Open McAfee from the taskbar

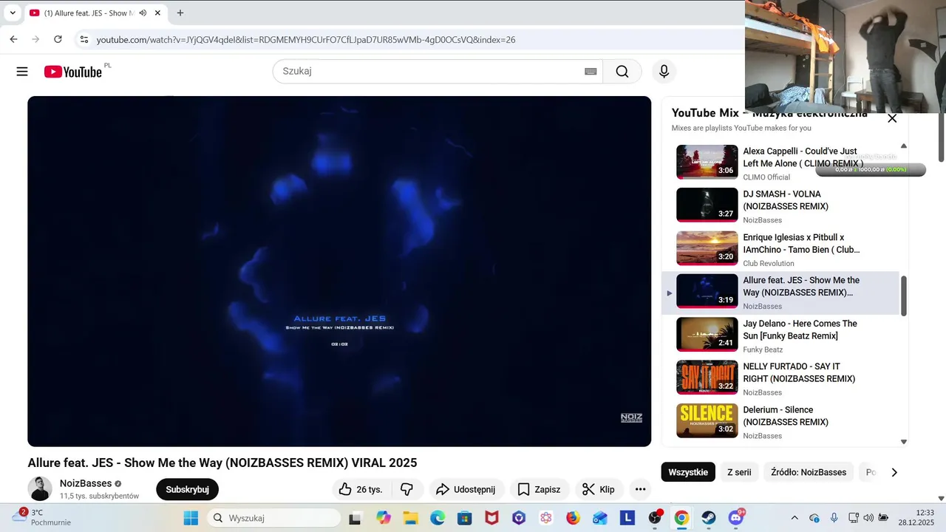491,518
